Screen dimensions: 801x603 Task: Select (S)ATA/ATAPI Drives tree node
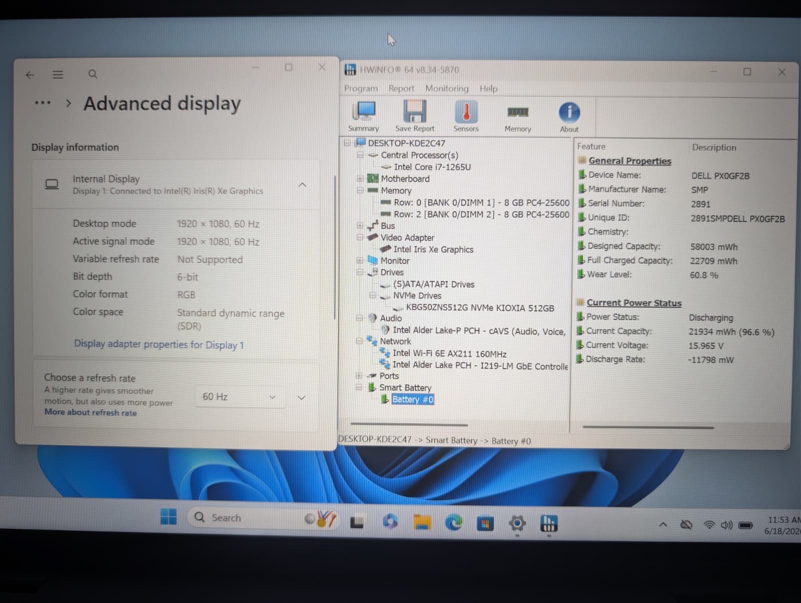click(434, 284)
